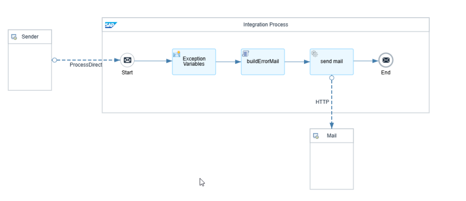
Task: Select the Start message event envelope icon
Action: pyautogui.click(x=127, y=60)
